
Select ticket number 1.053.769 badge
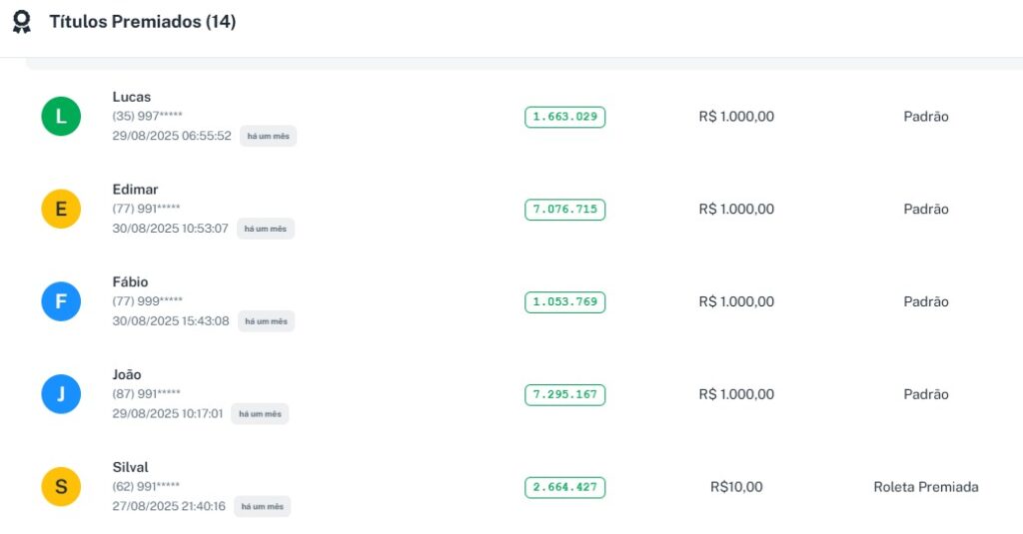[564, 301]
